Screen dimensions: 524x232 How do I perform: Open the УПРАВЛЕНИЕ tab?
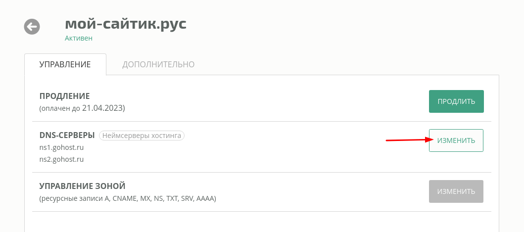pos(65,64)
